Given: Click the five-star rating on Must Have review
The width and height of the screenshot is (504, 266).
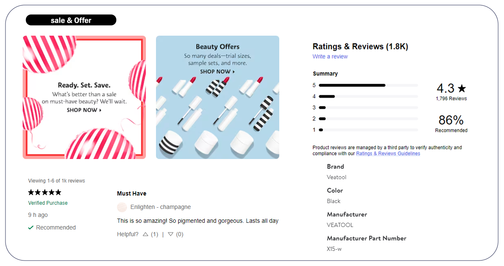Looking at the screenshot, I should tap(45, 193).
